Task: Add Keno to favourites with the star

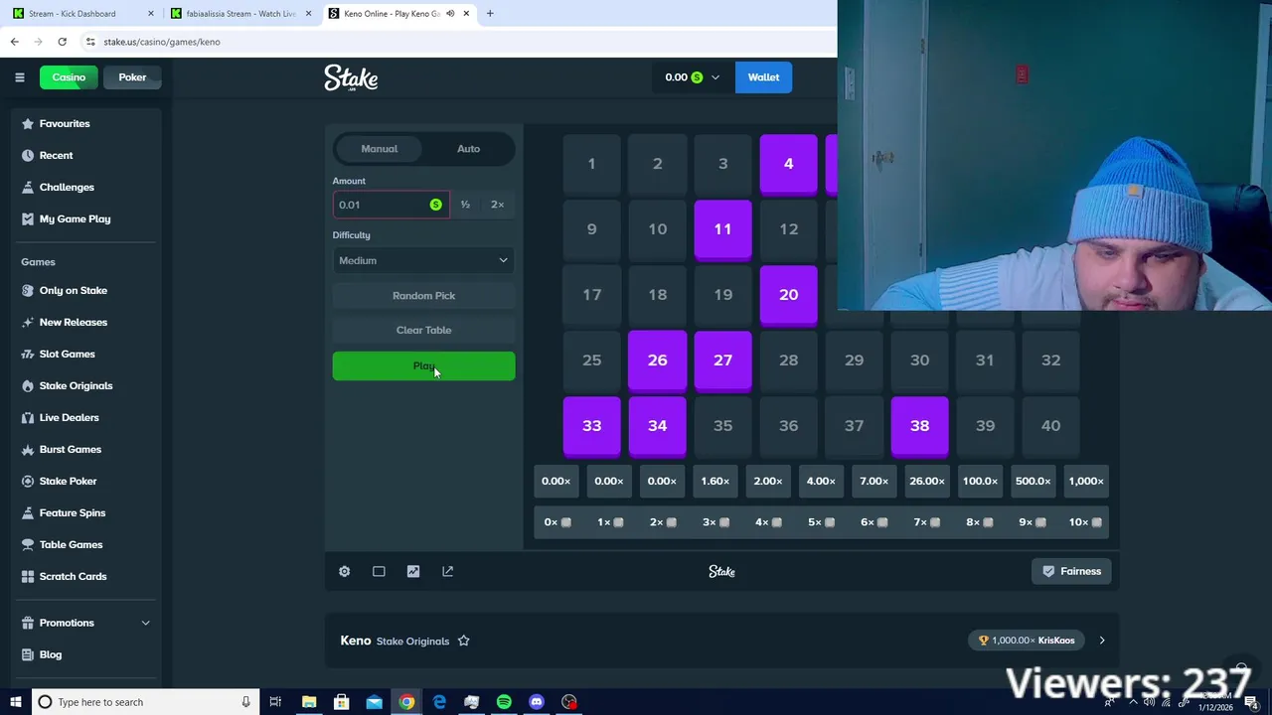Action: click(x=463, y=641)
